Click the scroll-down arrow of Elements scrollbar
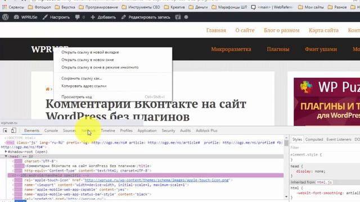Screen dimensions: 360x202 coord(286,196)
